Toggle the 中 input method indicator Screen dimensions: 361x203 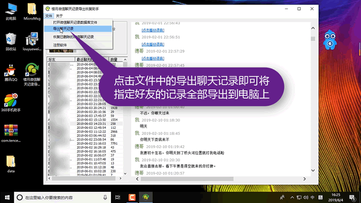[313, 197]
